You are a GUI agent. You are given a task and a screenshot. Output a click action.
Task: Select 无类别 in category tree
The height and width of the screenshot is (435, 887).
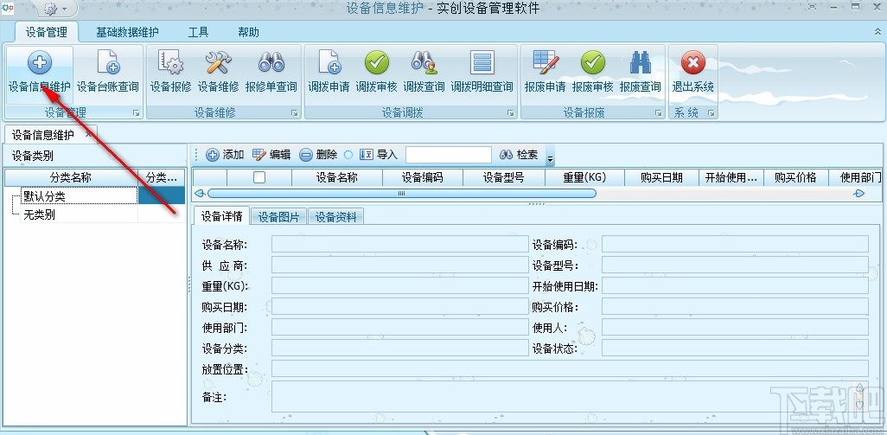(x=79, y=214)
